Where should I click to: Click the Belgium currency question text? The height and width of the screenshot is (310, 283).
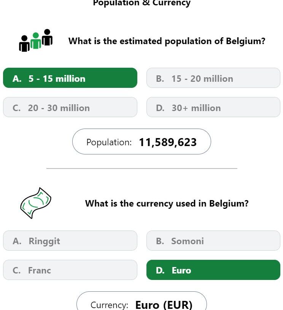tap(167, 203)
